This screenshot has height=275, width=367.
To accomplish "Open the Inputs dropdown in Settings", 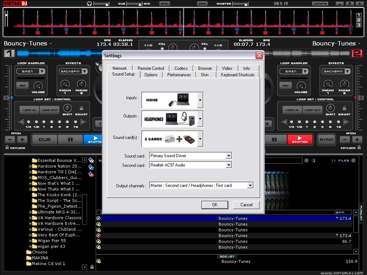I will pos(200,100).
